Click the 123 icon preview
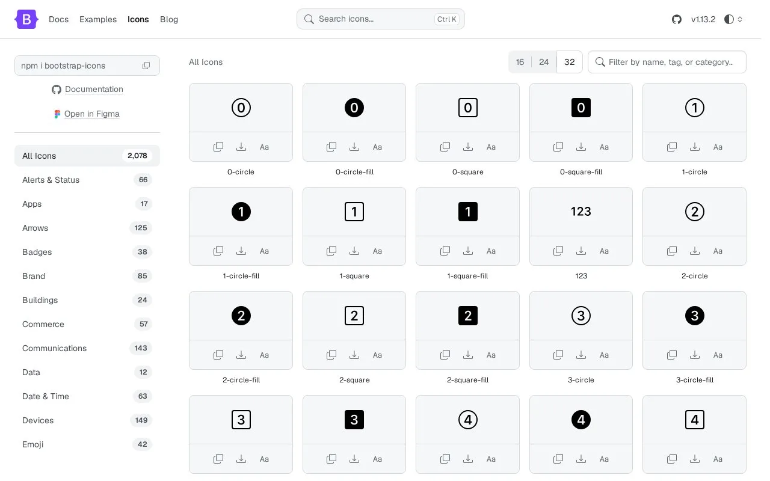This screenshot has height=481, width=770. tap(581, 212)
